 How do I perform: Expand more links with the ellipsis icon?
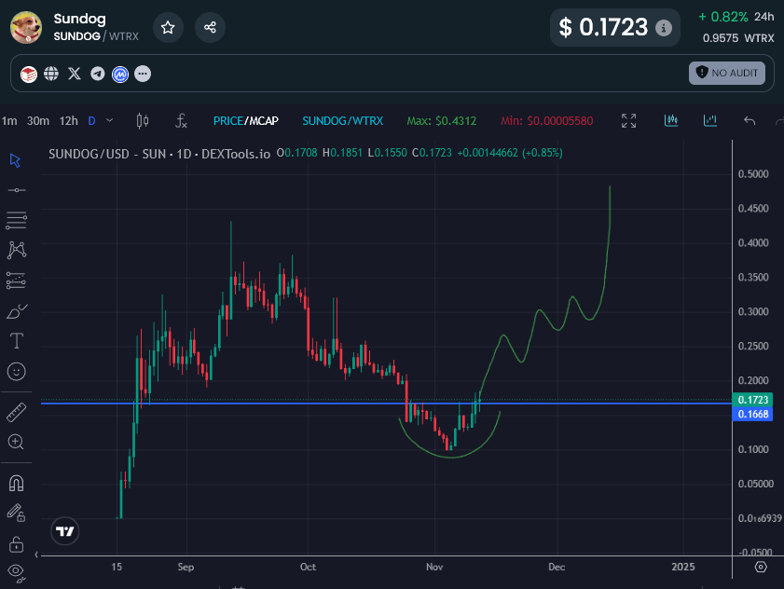[x=143, y=74]
